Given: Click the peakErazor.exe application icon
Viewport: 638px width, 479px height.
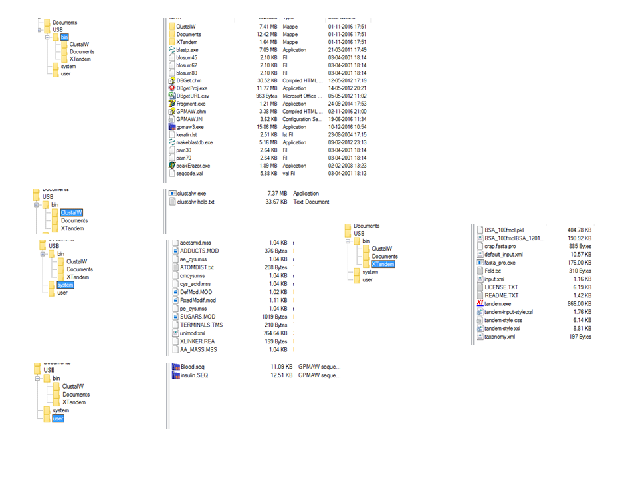Looking at the screenshot, I should (172, 166).
